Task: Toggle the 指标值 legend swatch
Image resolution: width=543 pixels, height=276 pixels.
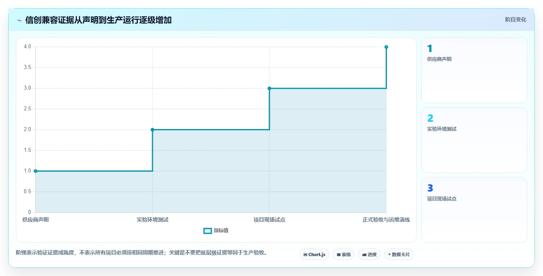Action: pyautogui.click(x=207, y=231)
